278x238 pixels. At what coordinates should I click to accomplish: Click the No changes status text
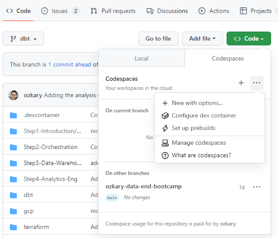137,198
